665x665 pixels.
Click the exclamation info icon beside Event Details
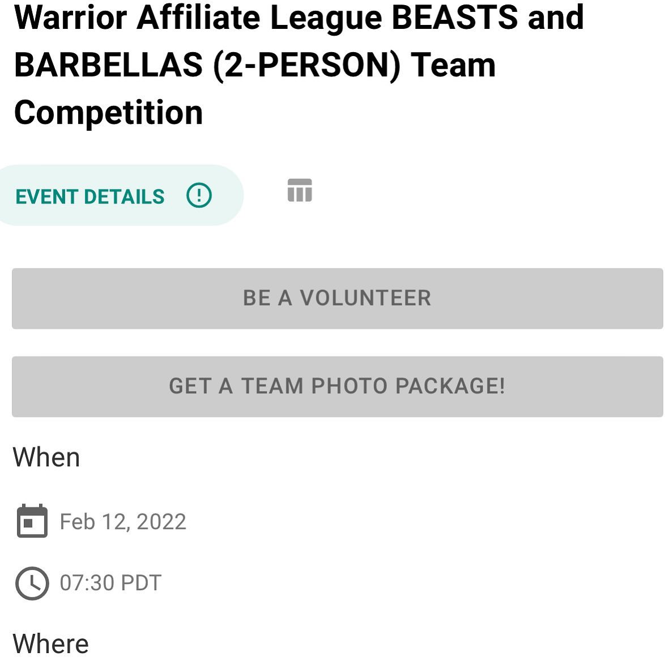199,196
